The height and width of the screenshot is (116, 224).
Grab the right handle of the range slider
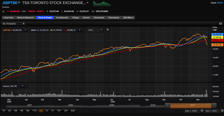point(214,106)
